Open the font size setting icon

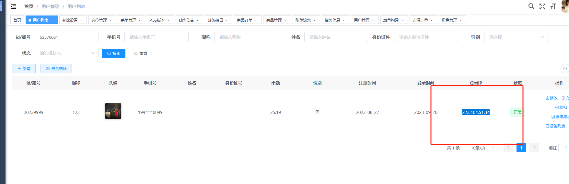pyautogui.click(x=553, y=6)
